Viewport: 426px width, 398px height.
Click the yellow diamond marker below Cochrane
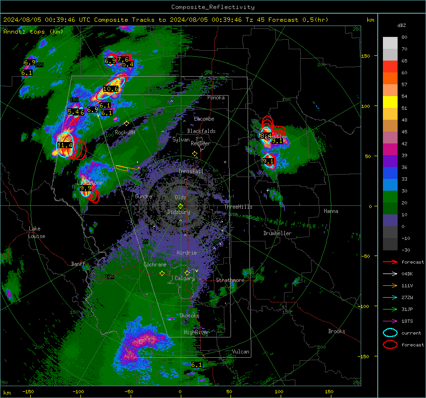click(162, 273)
